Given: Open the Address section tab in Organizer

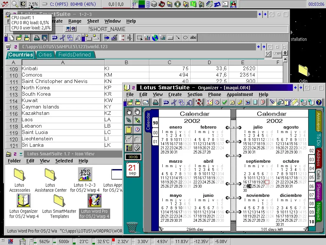Looking at the screenshot, I should click(x=318, y=158).
